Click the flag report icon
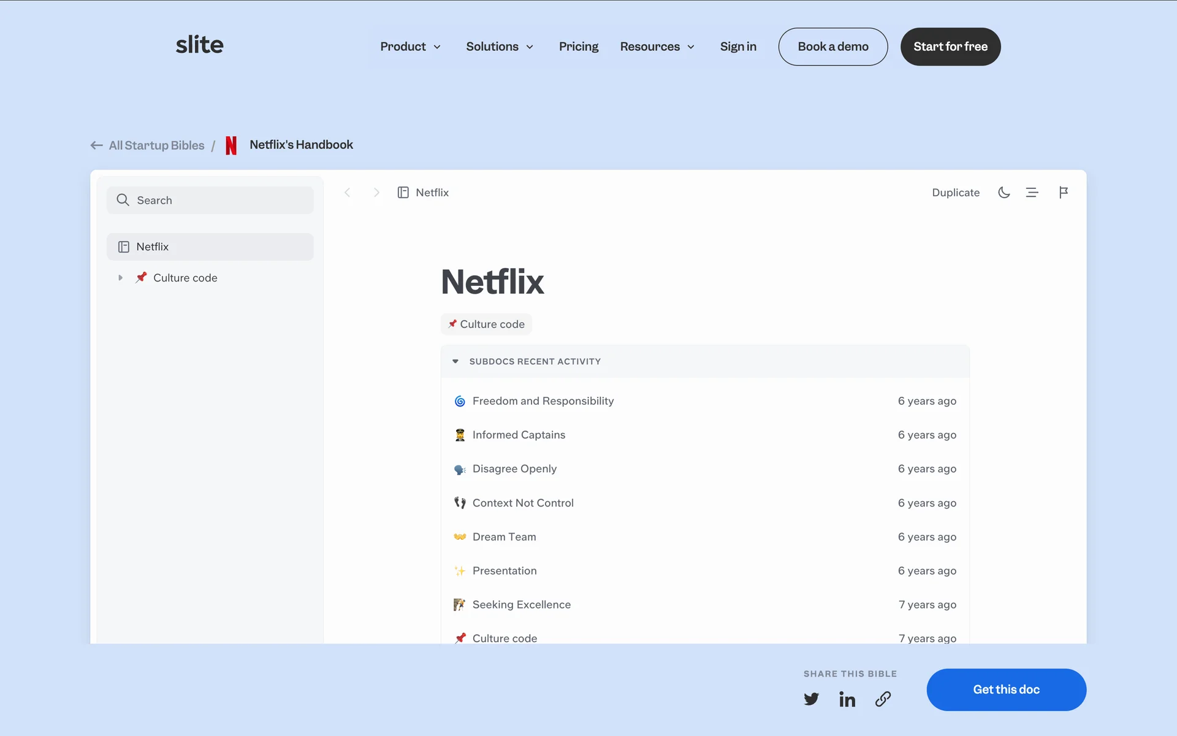The width and height of the screenshot is (1177, 736). pyautogui.click(x=1064, y=193)
